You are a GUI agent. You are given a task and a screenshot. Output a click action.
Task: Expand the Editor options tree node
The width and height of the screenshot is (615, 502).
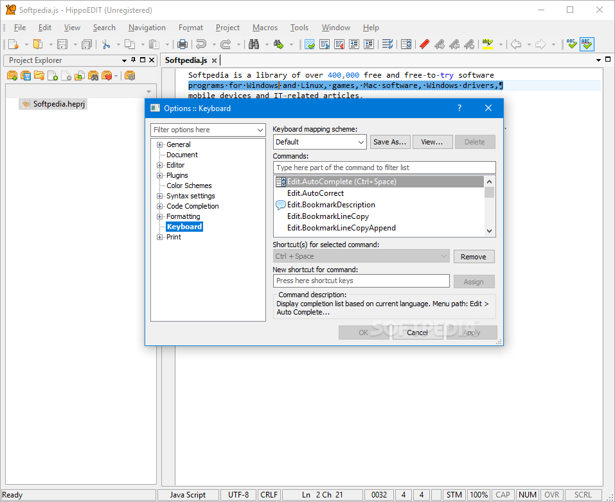coord(159,166)
